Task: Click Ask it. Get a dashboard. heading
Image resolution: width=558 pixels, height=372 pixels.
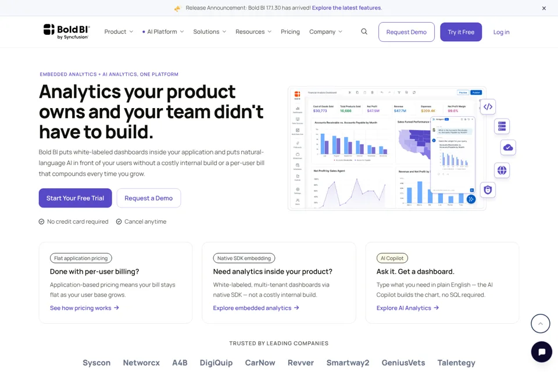Action: 415,271
